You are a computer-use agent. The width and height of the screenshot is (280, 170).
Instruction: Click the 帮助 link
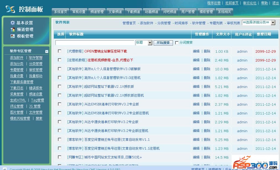tap(264, 3)
